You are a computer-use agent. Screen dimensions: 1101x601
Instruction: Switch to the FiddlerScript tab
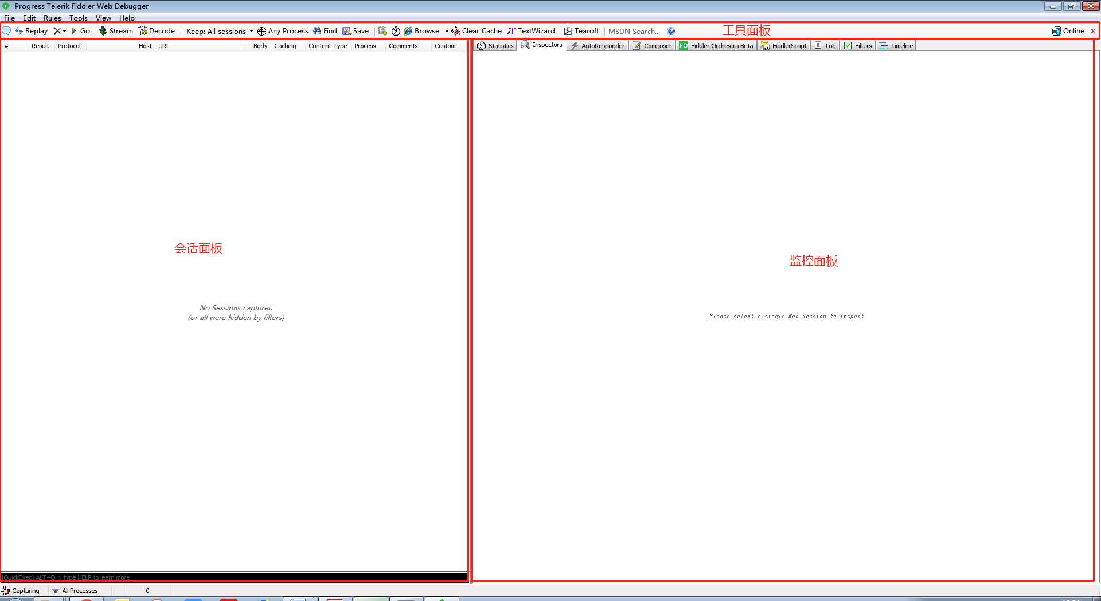tap(784, 46)
